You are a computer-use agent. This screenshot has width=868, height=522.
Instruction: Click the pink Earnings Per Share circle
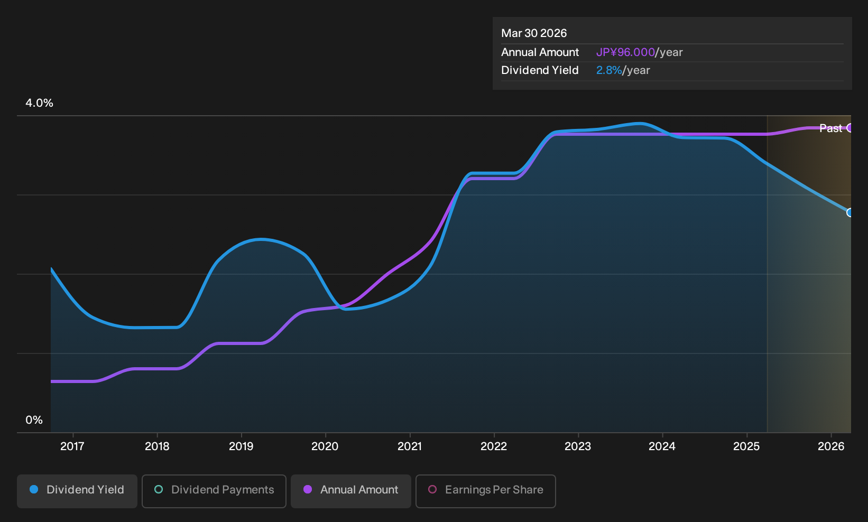coord(432,490)
